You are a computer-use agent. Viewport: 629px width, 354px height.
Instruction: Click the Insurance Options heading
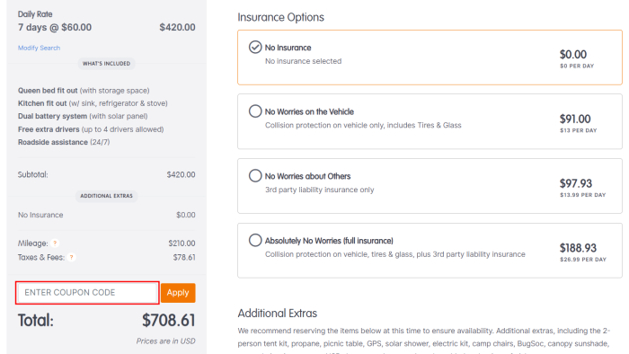[x=280, y=17]
